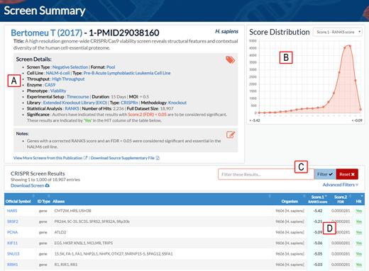The height and width of the screenshot is (271, 369).
Task: Click the file icon after Download Source Supplementary File
Action: click(x=158, y=158)
